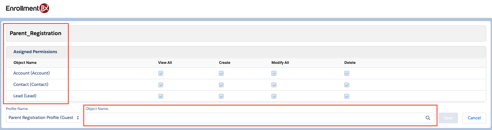
Task: Toggle Create checkbox for Account
Action: [x=221, y=74]
